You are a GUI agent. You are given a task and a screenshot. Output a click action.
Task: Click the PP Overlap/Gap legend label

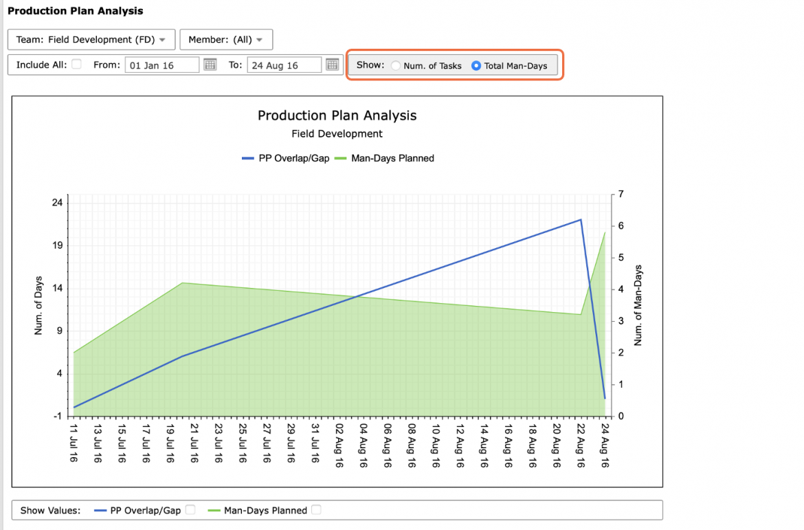point(294,159)
